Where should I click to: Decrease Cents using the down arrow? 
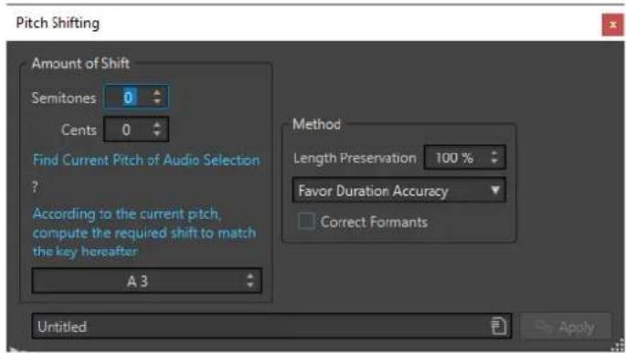tap(157, 134)
